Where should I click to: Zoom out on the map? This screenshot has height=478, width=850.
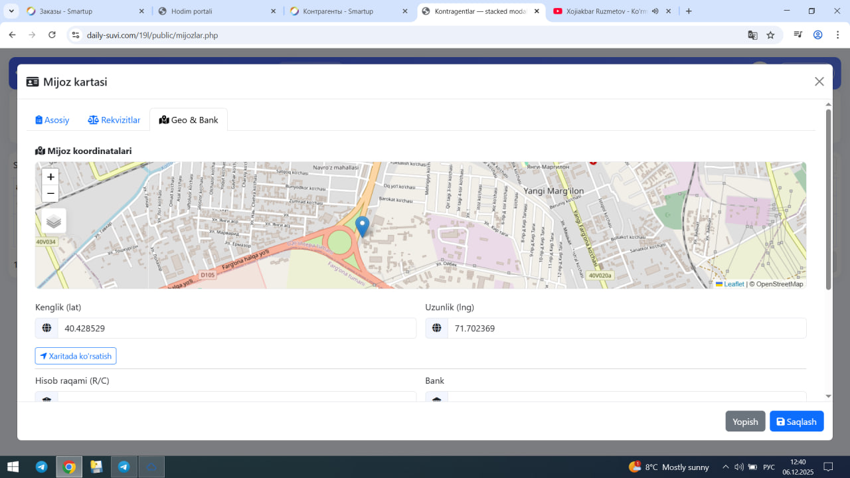pyautogui.click(x=50, y=194)
